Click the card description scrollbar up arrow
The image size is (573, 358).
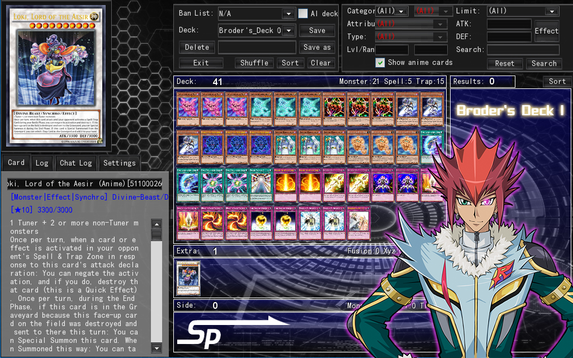coord(157,224)
